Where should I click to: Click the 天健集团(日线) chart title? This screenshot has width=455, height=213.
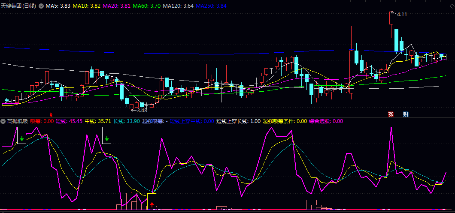point(18,6)
